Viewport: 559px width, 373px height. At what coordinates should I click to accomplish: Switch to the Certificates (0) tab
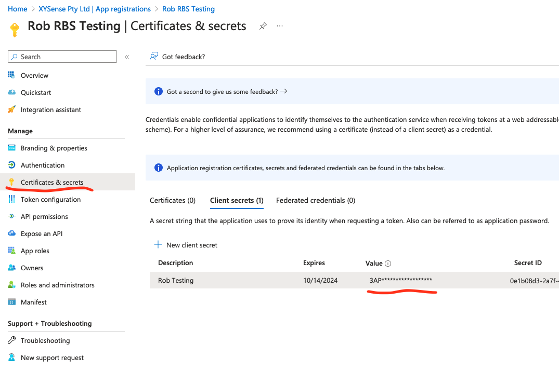point(173,201)
